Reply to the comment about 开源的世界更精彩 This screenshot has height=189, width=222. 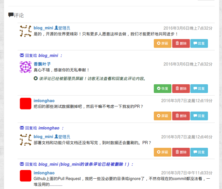click(199, 43)
